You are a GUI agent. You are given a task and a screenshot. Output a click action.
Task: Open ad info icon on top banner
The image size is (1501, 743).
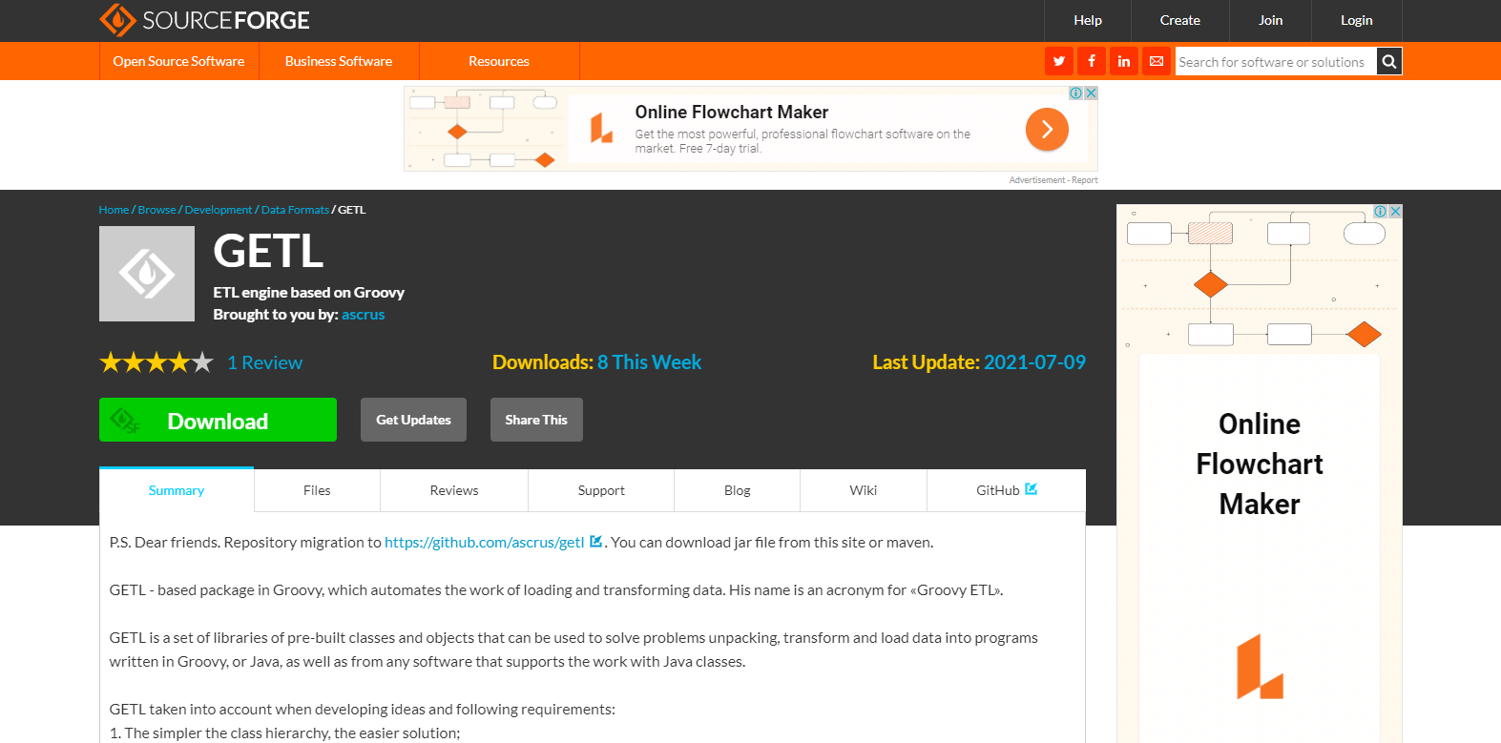[1076, 93]
